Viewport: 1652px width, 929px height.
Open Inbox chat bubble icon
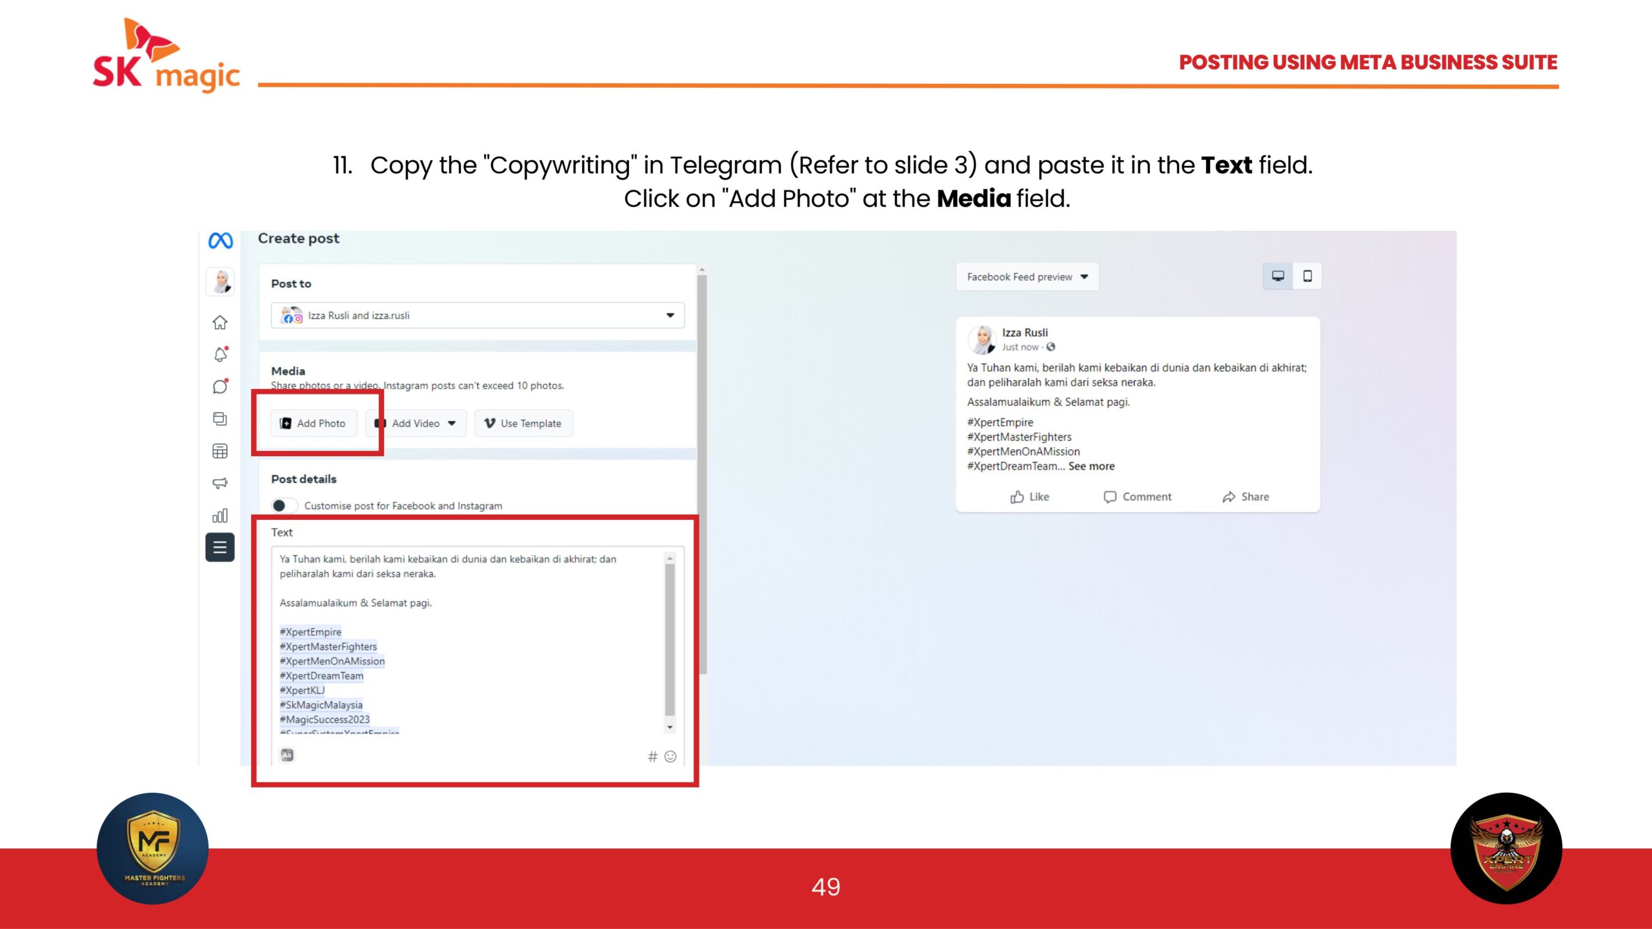pos(220,386)
